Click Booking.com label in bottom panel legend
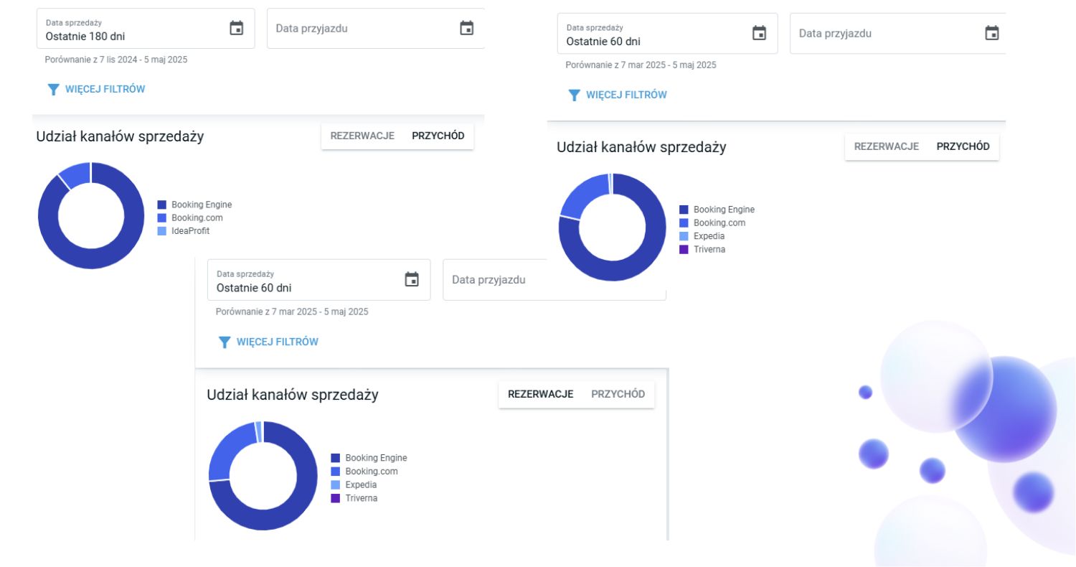 372,472
